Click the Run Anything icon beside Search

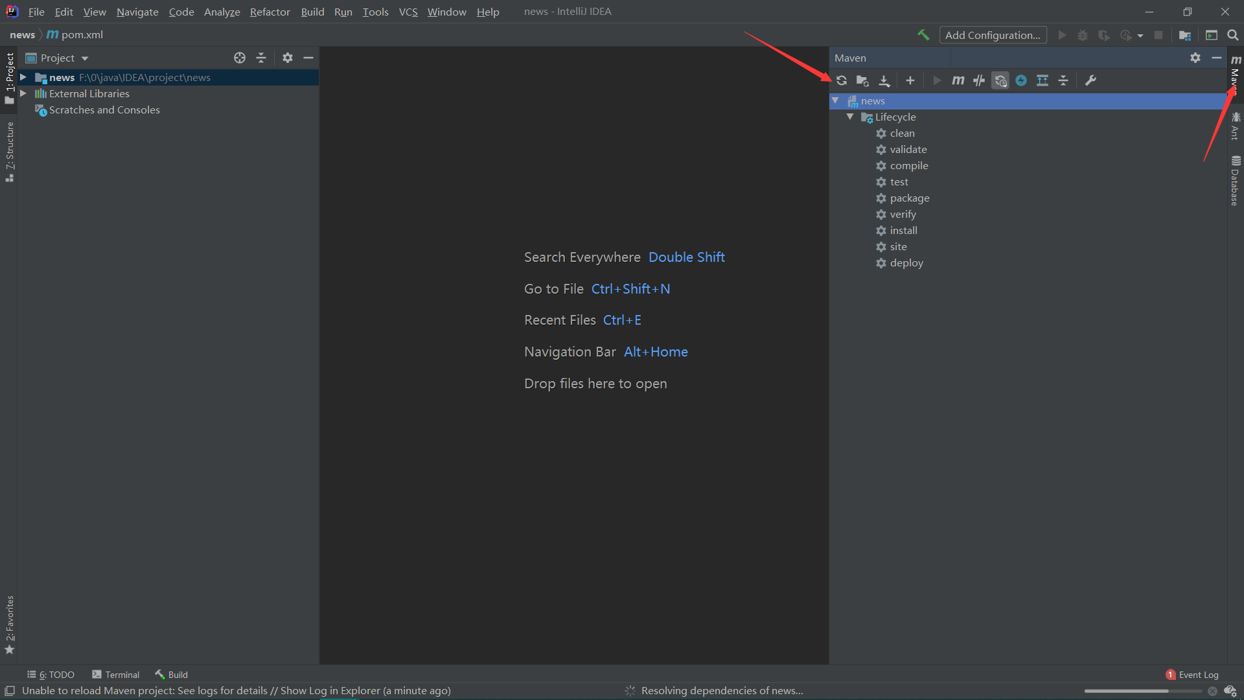click(x=1212, y=35)
